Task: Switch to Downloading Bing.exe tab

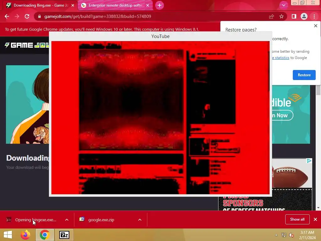Action: tap(40, 5)
